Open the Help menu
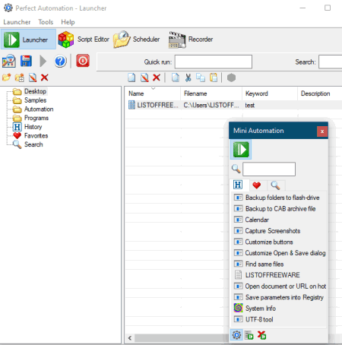 [x=68, y=22]
